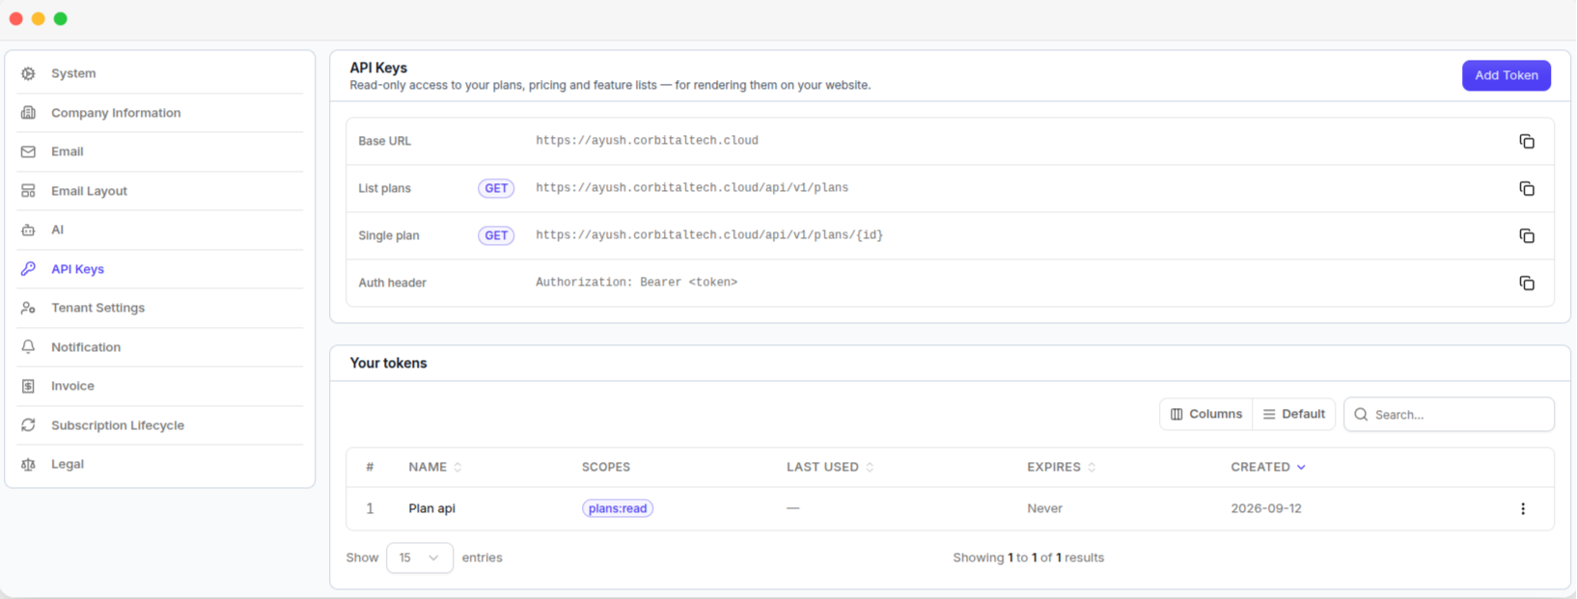Open System settings section

[73, 73]
